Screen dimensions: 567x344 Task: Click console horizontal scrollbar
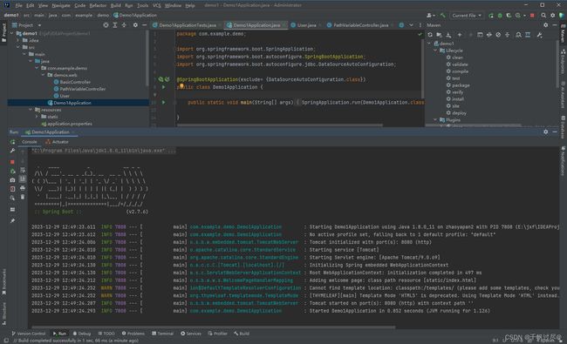click(214, 327)
